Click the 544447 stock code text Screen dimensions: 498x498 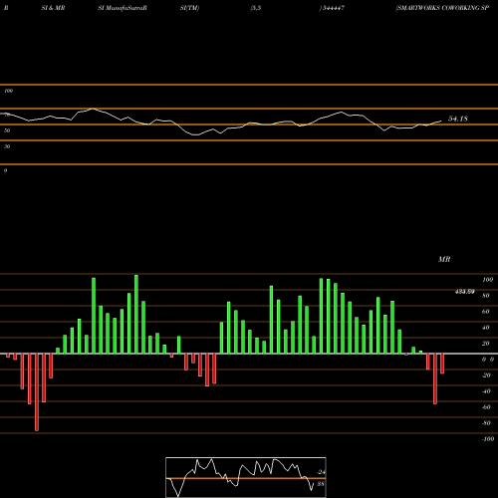click(x=333, y=8)
